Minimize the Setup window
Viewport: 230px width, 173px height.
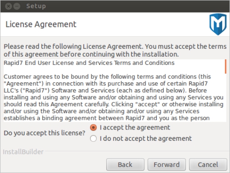click(x=17, y=6)
